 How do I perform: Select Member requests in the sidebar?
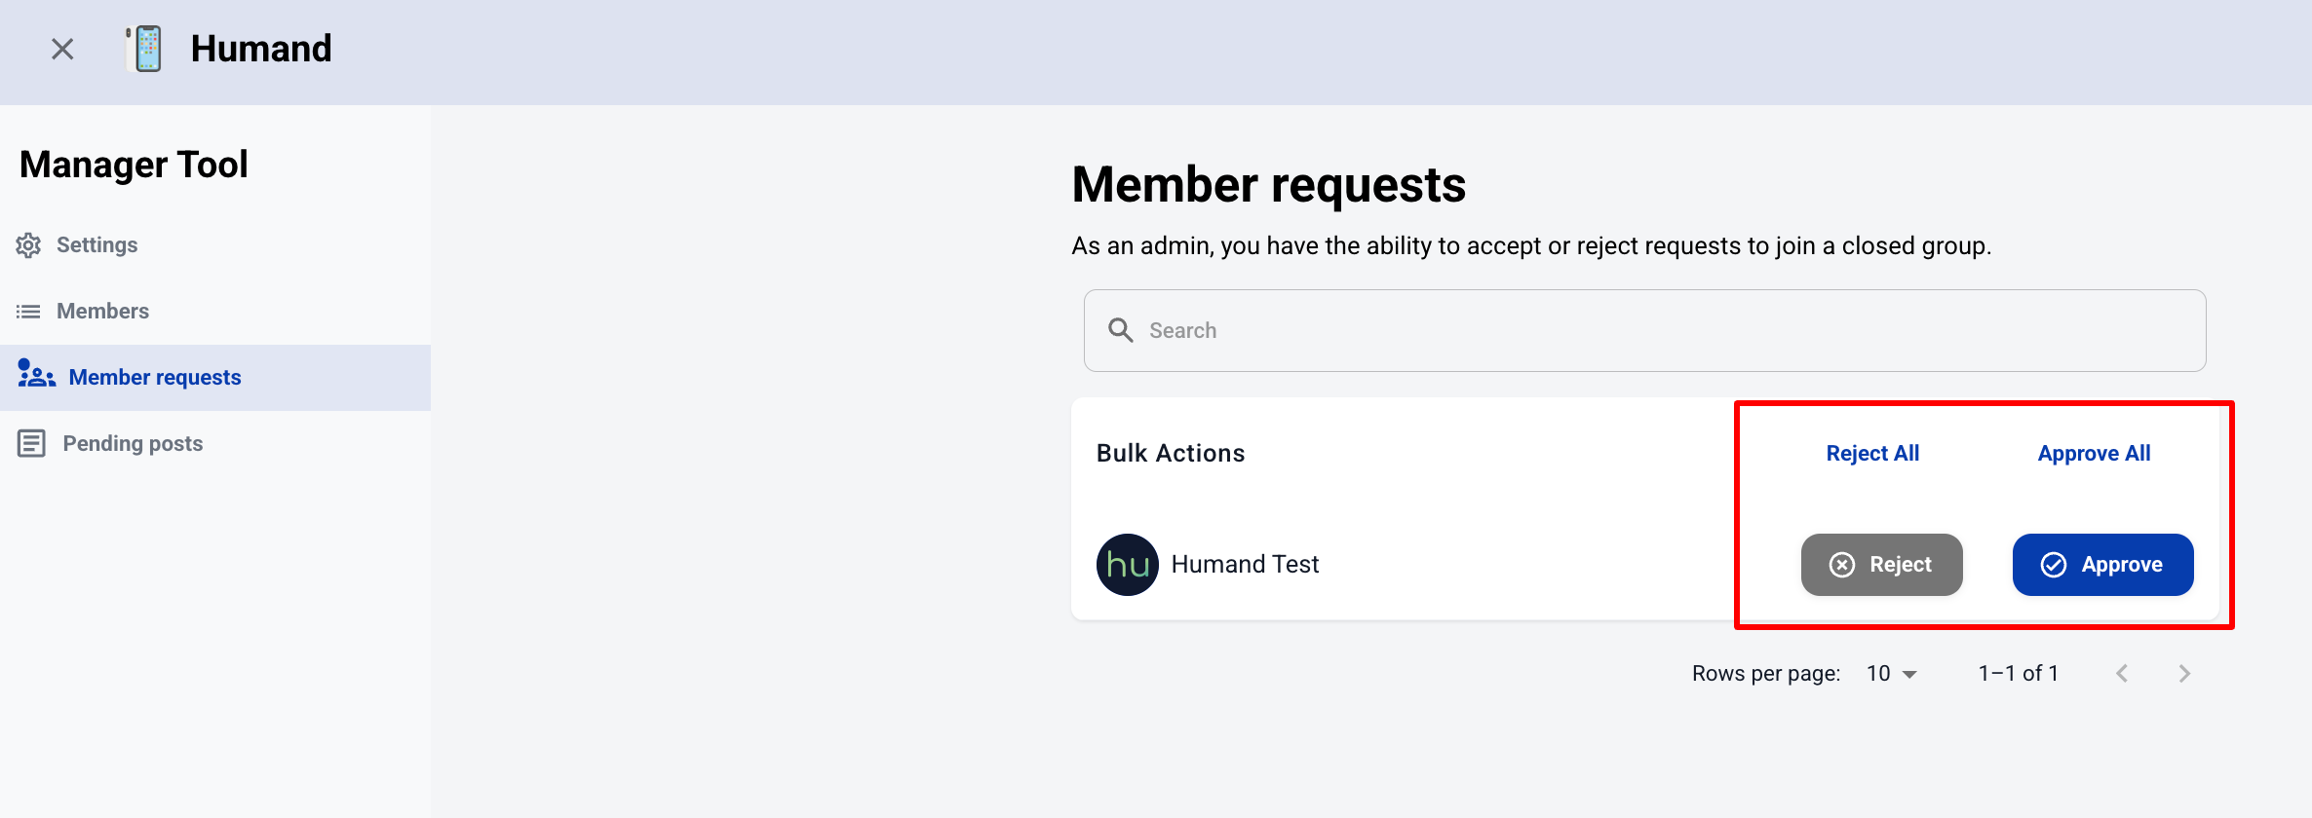point(155,378)
